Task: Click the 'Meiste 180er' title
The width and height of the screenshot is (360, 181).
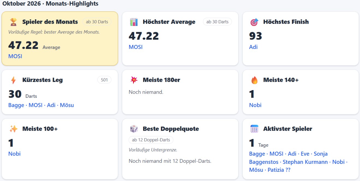Action: [161, 80]
